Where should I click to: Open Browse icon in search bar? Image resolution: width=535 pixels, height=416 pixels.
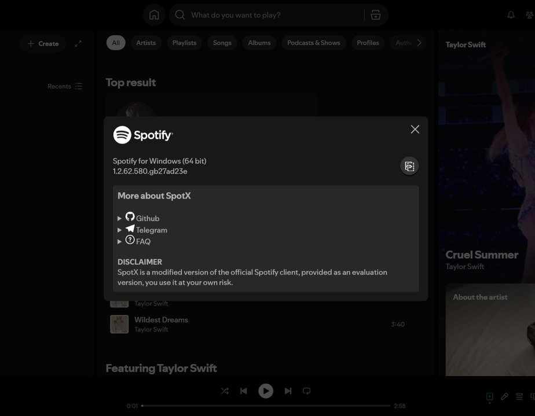click(x=376, y=15)
